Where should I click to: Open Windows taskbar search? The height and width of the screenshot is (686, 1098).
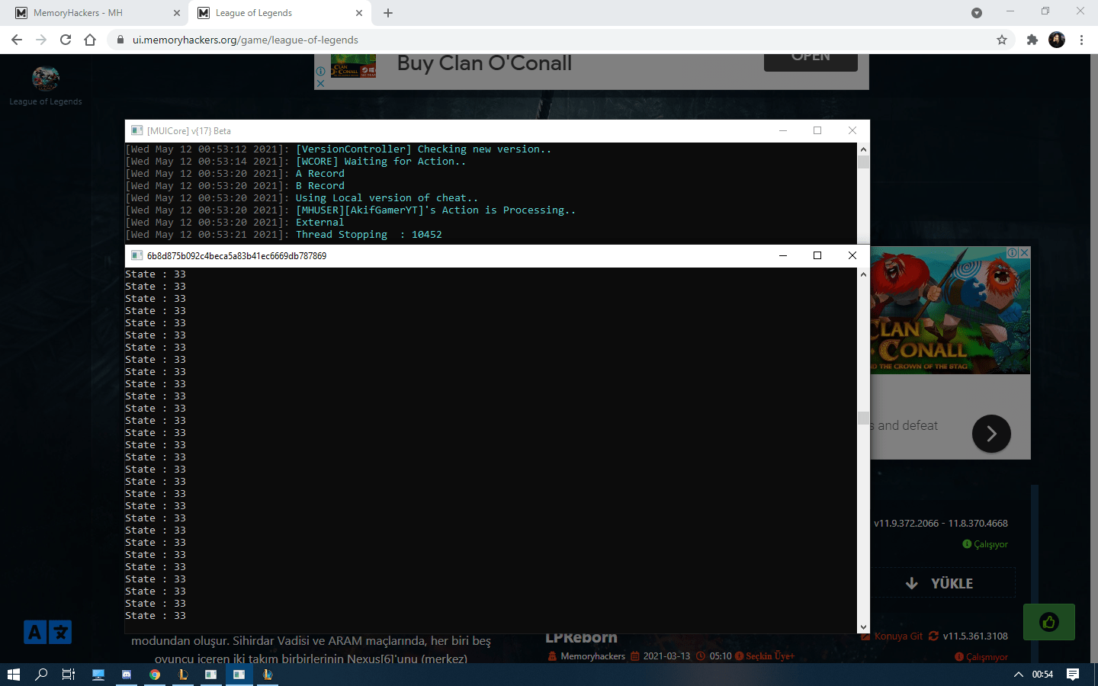[41, 675]
